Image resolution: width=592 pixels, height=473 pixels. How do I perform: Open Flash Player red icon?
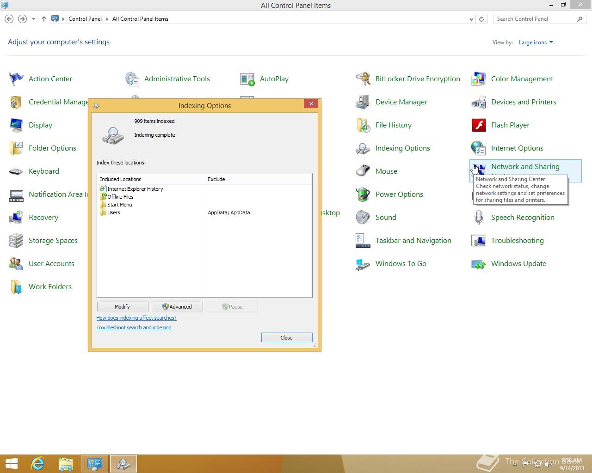pos(479,125)
